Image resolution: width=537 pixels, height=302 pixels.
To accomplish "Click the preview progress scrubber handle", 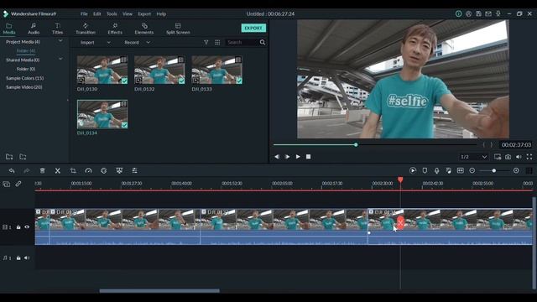I will 356,145.
